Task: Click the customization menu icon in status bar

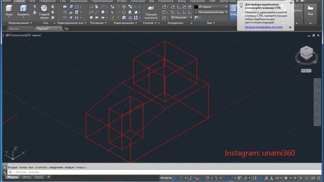Action: pyautogui.click(x=318, y=178)
